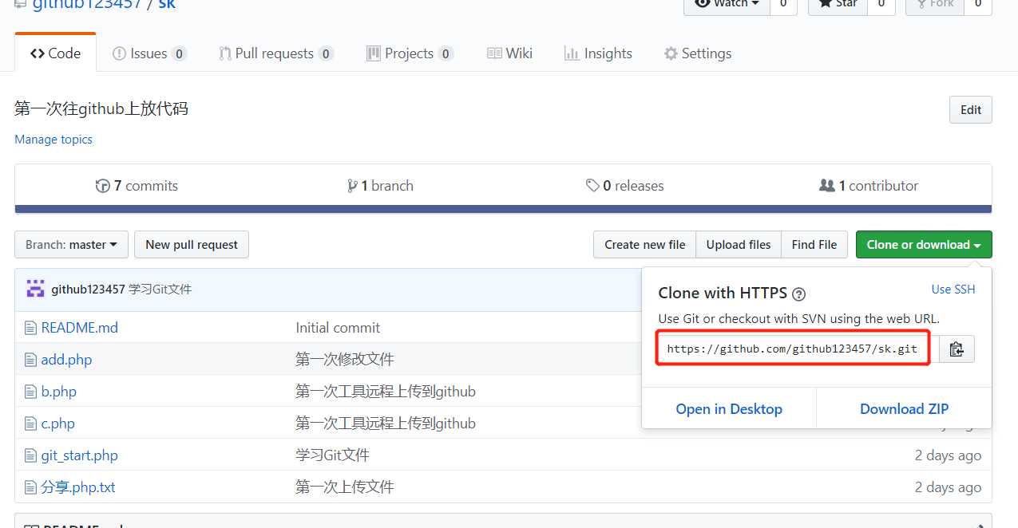Screen dimensions: 1018x528
Task: Click the Use SSH link
Action: tap(953, 290)
